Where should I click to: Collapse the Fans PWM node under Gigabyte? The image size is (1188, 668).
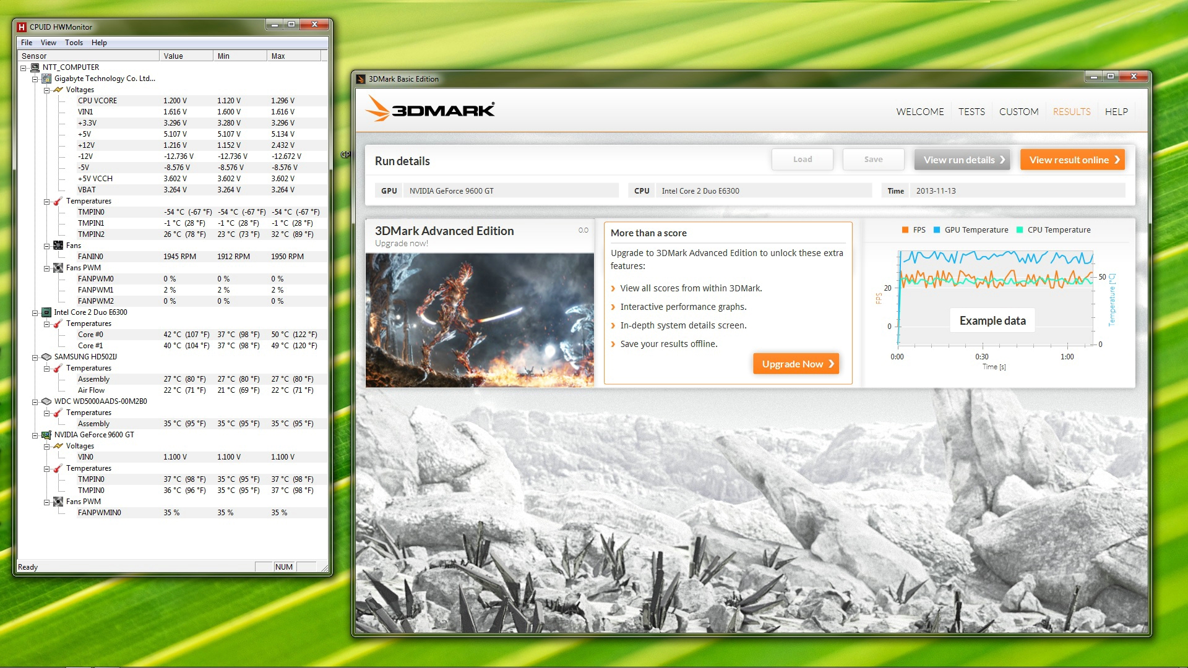[x=46, y=268]
